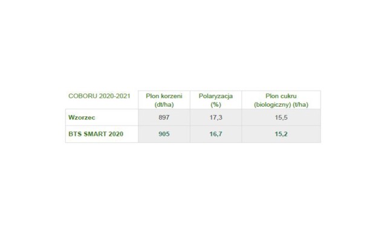Click the word Plon in Plon cukru

(272, 96)
